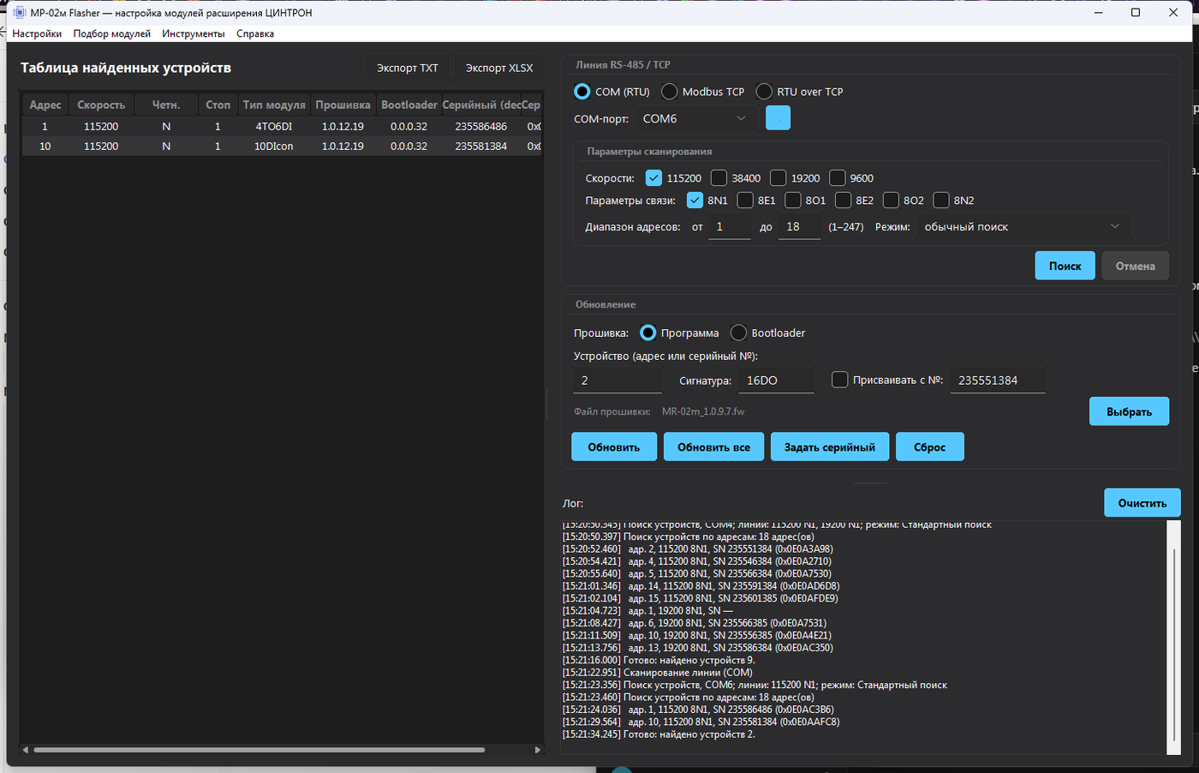Click the 'Обновить все' button

tap(713, 446)
